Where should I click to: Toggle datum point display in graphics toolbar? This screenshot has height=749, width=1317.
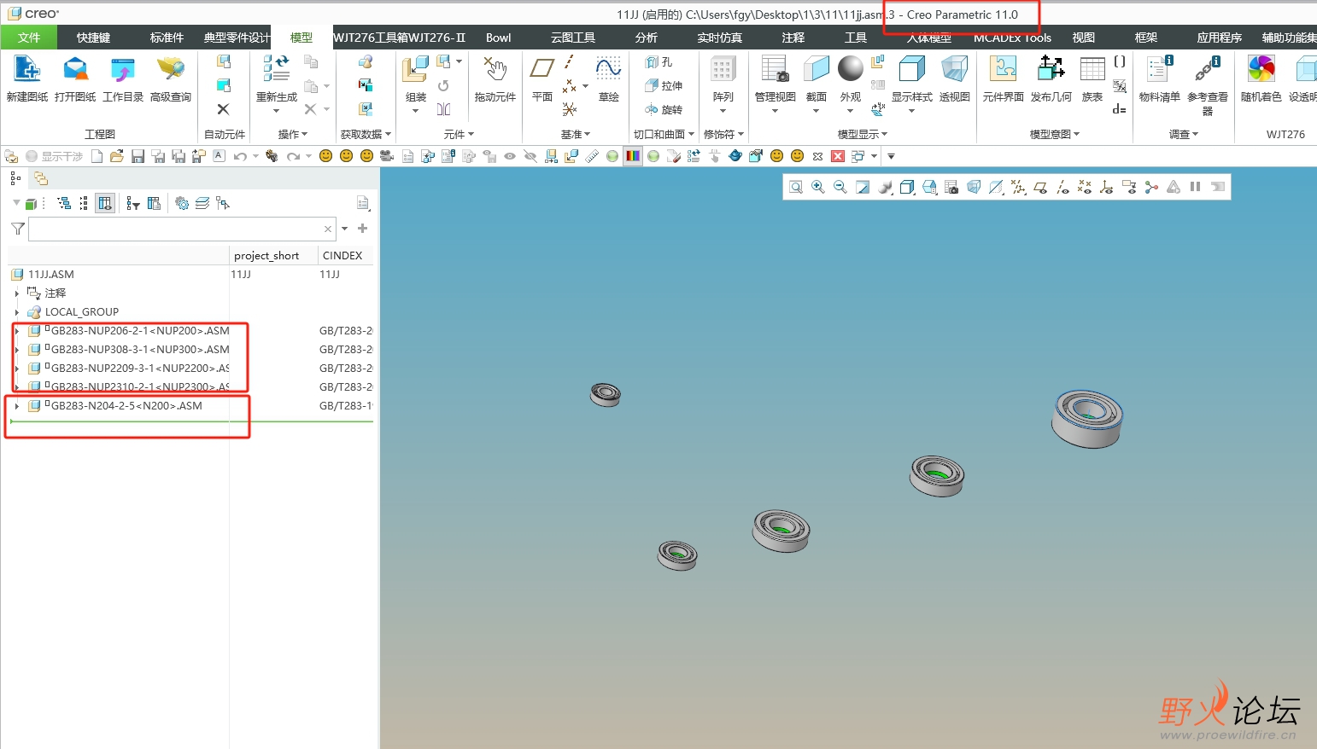tap(1085, 187)
